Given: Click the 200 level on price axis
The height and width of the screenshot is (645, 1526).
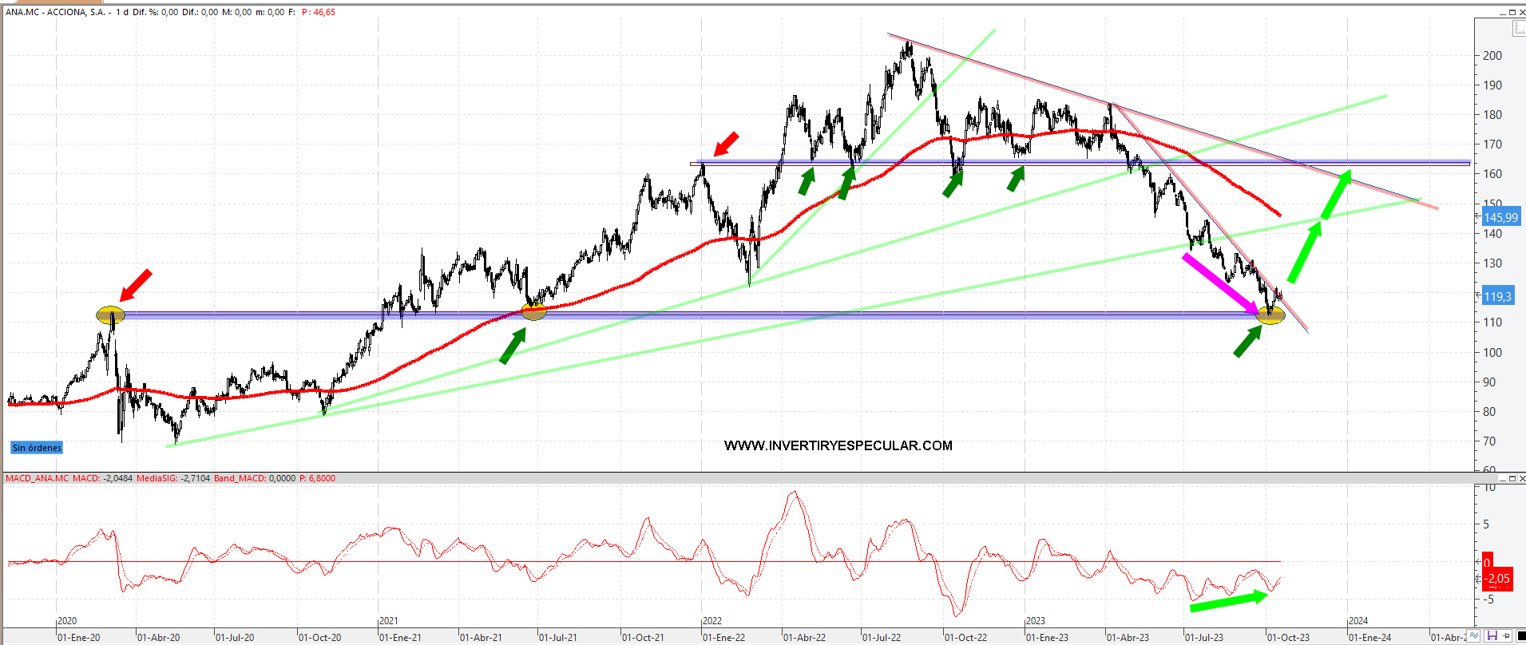Looking at the screenshot, I should (1492, 55).
